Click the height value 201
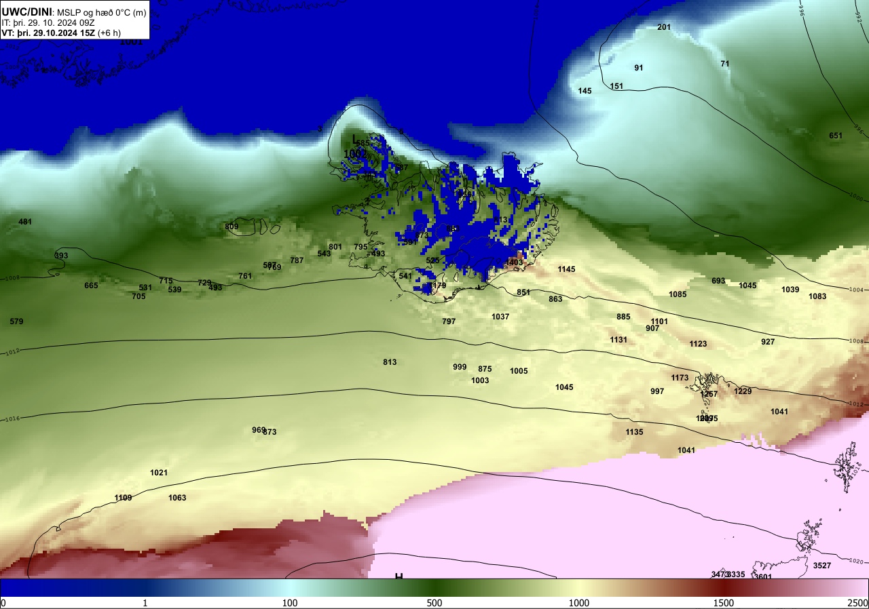Image resolution: width=869 pixels, height=609 pixels. (x=664, y=27)
